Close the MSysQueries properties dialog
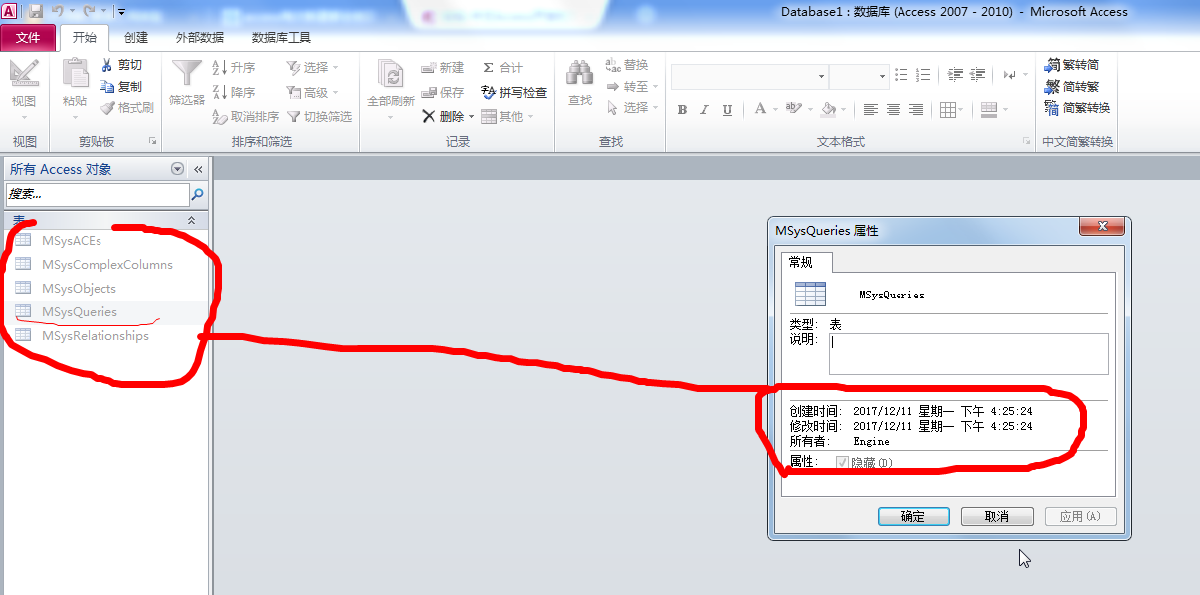 tap(1103, 228)
